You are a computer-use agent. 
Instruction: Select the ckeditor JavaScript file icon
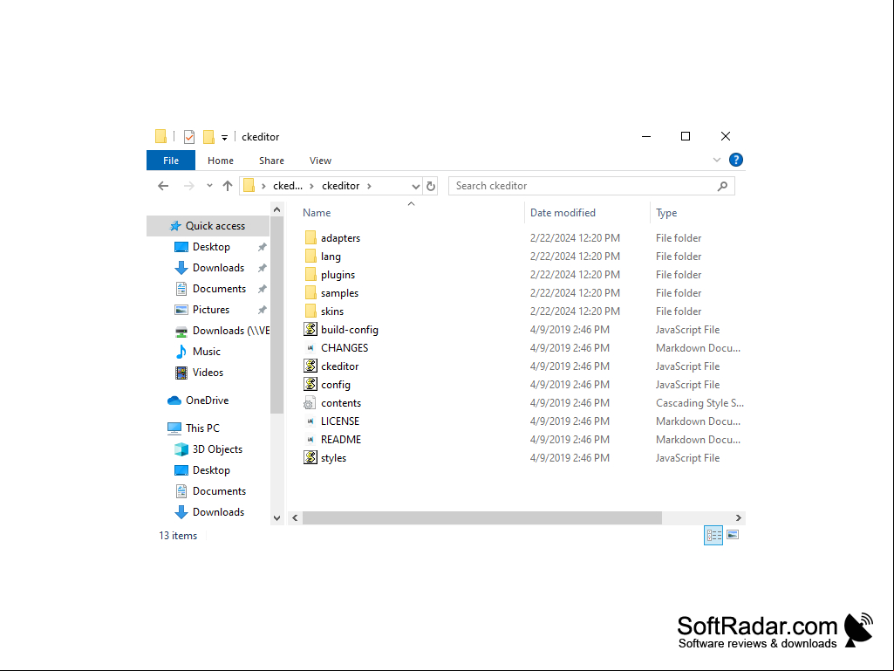311,366
